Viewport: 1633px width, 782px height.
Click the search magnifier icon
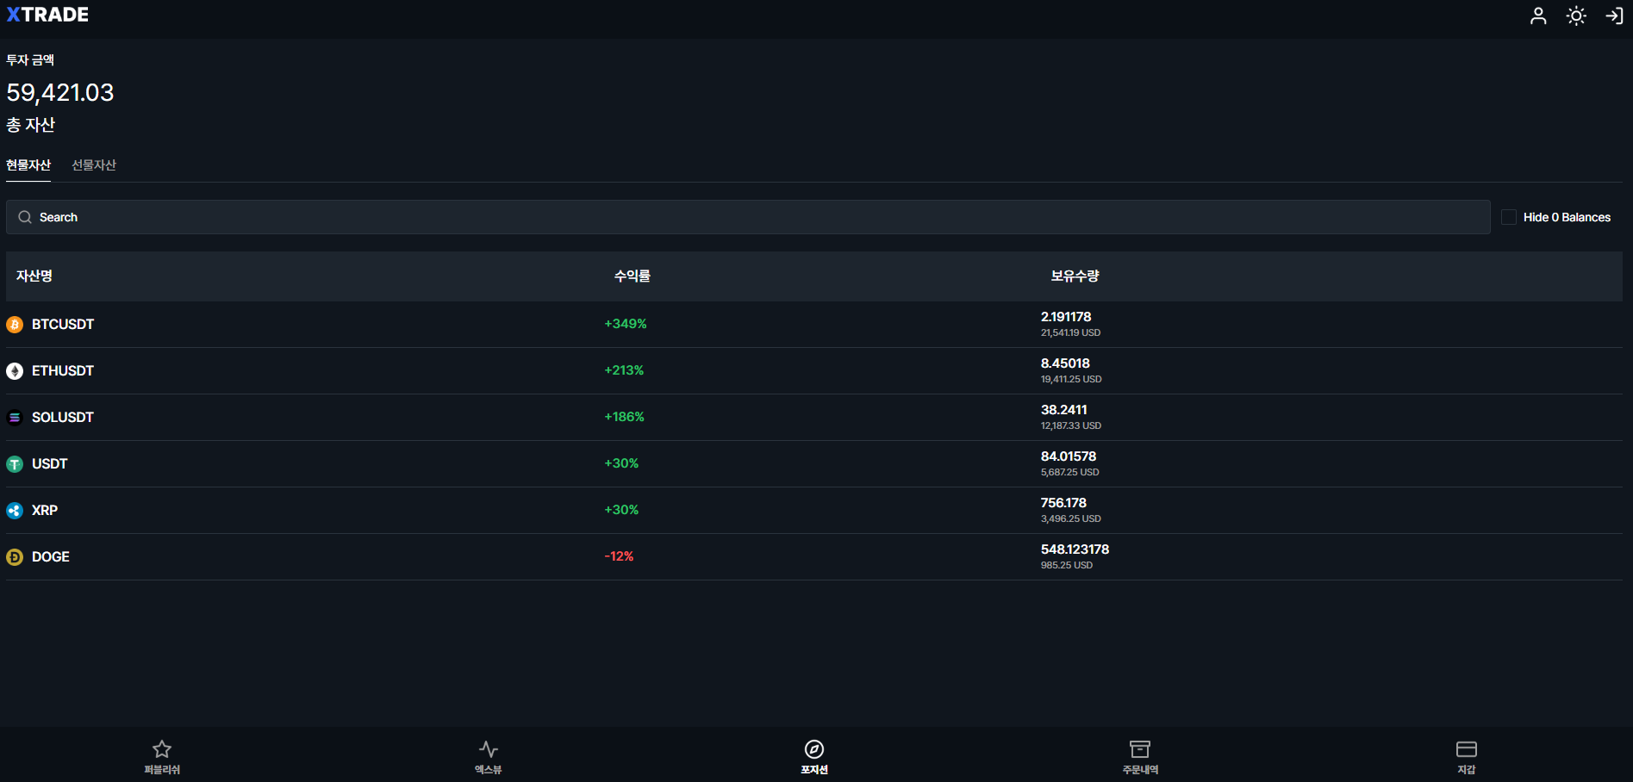[x=25, y=217]
